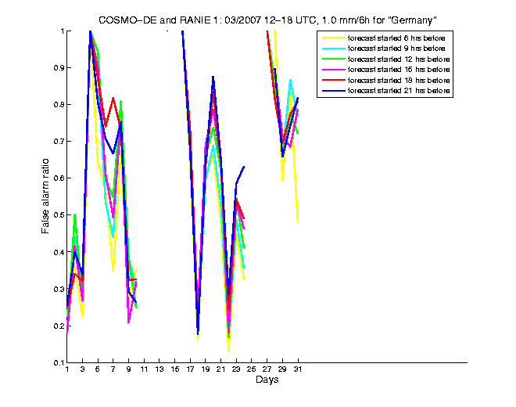516x407 pixels.
Task: Click x-axis day tick label '17'
Action: tap(190, 369)
